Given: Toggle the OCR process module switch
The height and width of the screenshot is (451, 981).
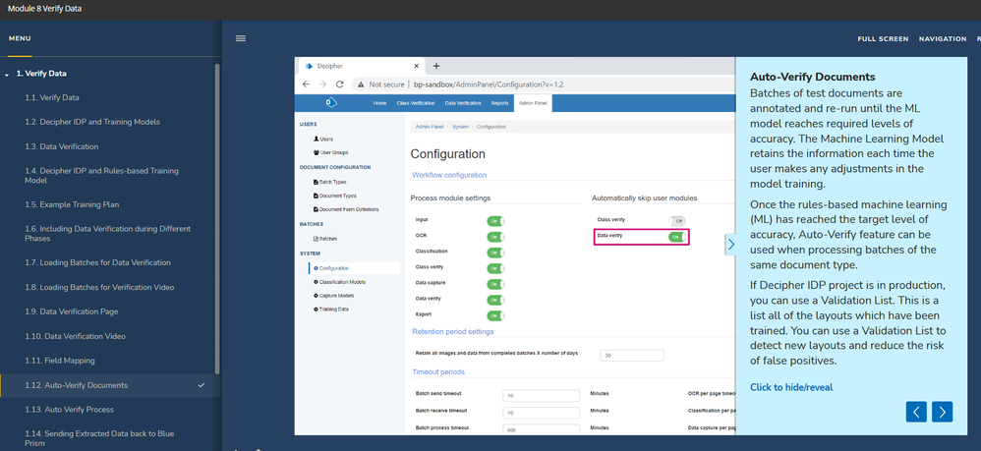Looking at the screenshot, I should [x=495, y=237].
